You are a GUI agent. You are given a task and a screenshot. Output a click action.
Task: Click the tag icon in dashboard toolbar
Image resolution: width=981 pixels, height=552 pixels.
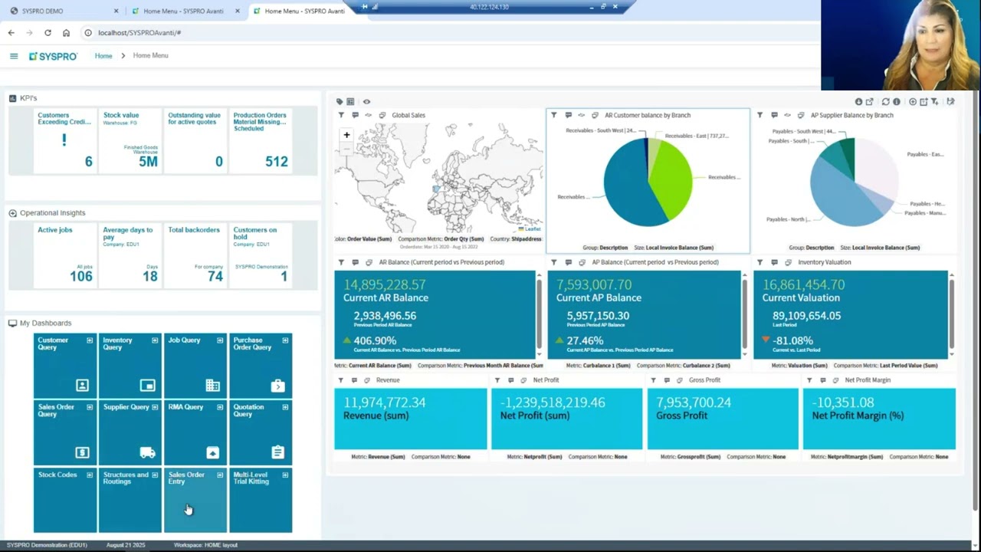(x=340, y=101)
